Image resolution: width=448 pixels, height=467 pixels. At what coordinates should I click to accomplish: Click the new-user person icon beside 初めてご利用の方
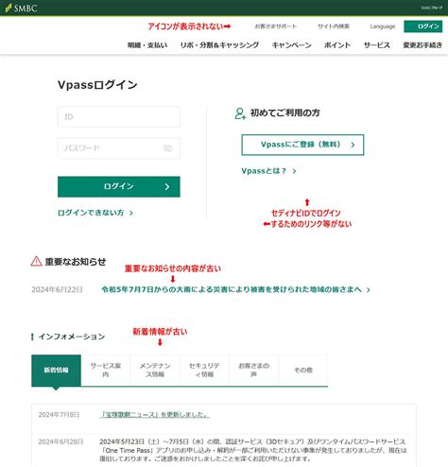click(x=240, y=113)
